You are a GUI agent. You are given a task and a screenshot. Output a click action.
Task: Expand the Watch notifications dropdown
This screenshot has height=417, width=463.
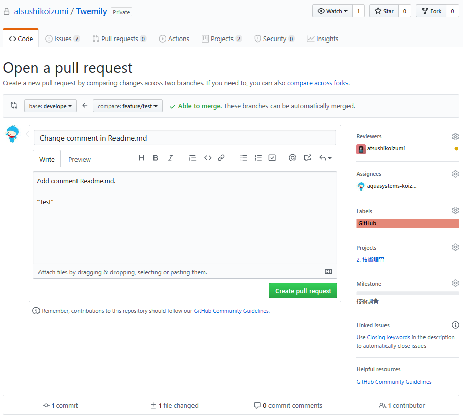tap(333, 11)
